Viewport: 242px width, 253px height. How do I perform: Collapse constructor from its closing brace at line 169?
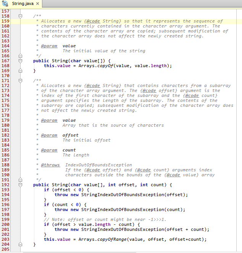pyautogui.click(x=20, y=71)
